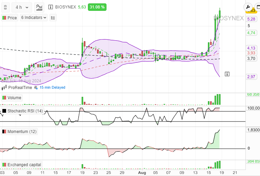Click the 4,74 price axis label

[251, 33]
